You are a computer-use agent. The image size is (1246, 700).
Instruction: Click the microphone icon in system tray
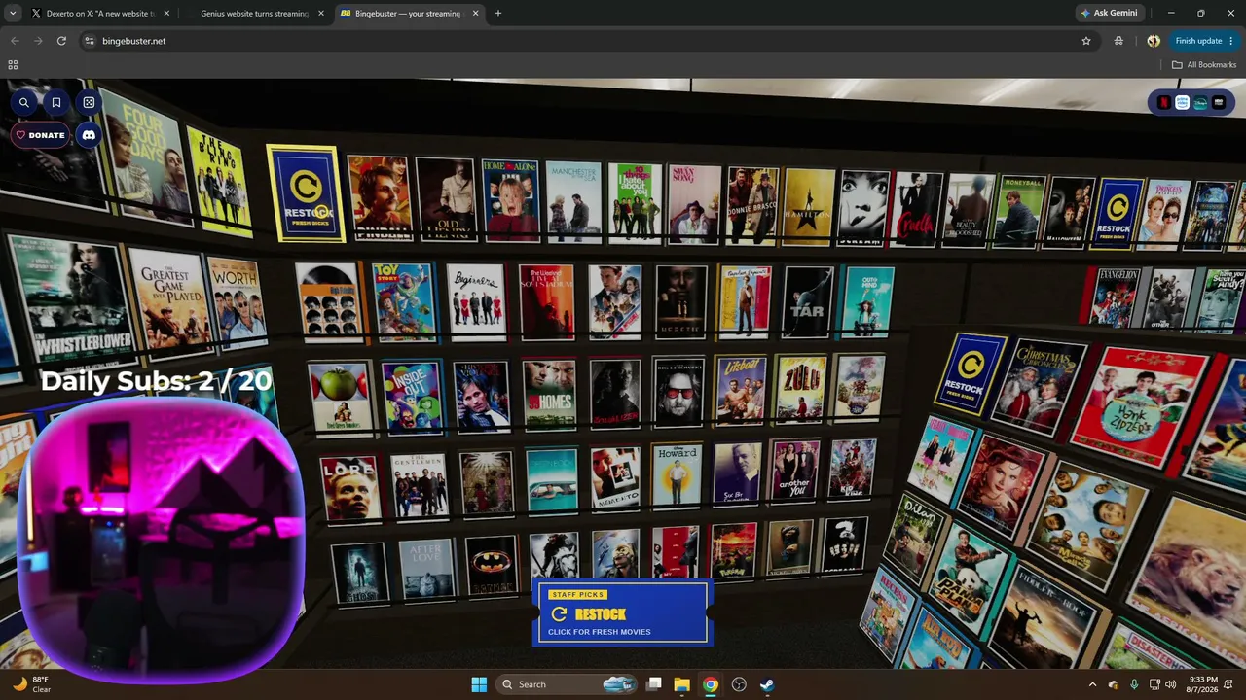pyautogui.click(x=1134, y=684)
